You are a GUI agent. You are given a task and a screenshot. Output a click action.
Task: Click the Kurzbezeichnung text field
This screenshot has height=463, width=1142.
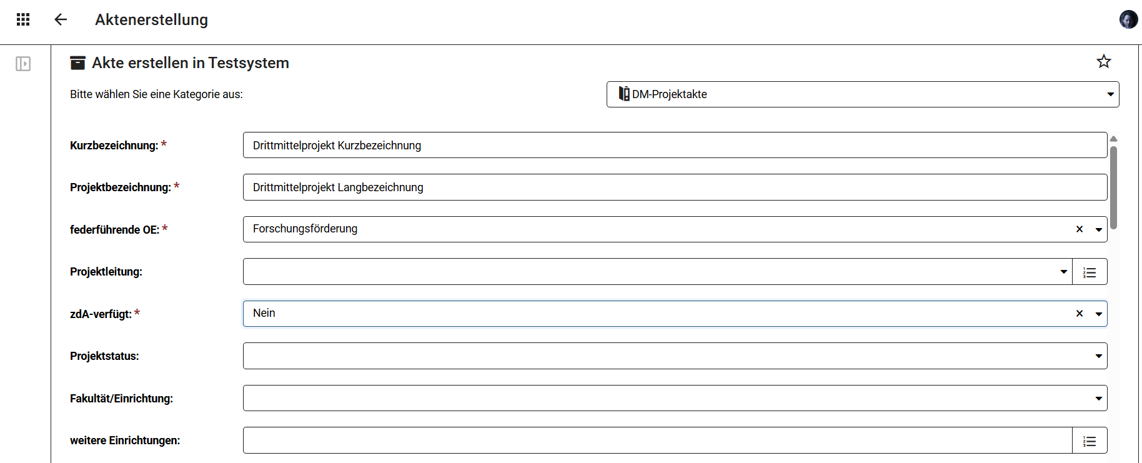pyautogui.click(x=675, y=145)
